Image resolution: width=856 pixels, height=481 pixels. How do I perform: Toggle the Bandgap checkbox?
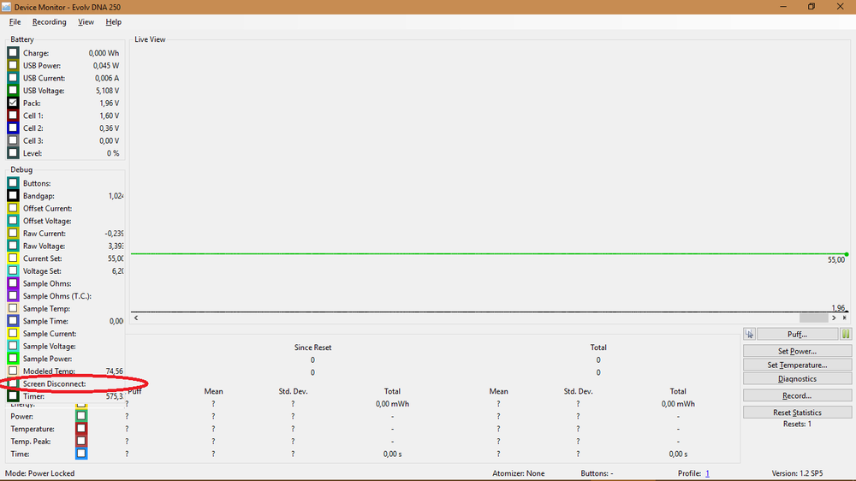(13, 196)
